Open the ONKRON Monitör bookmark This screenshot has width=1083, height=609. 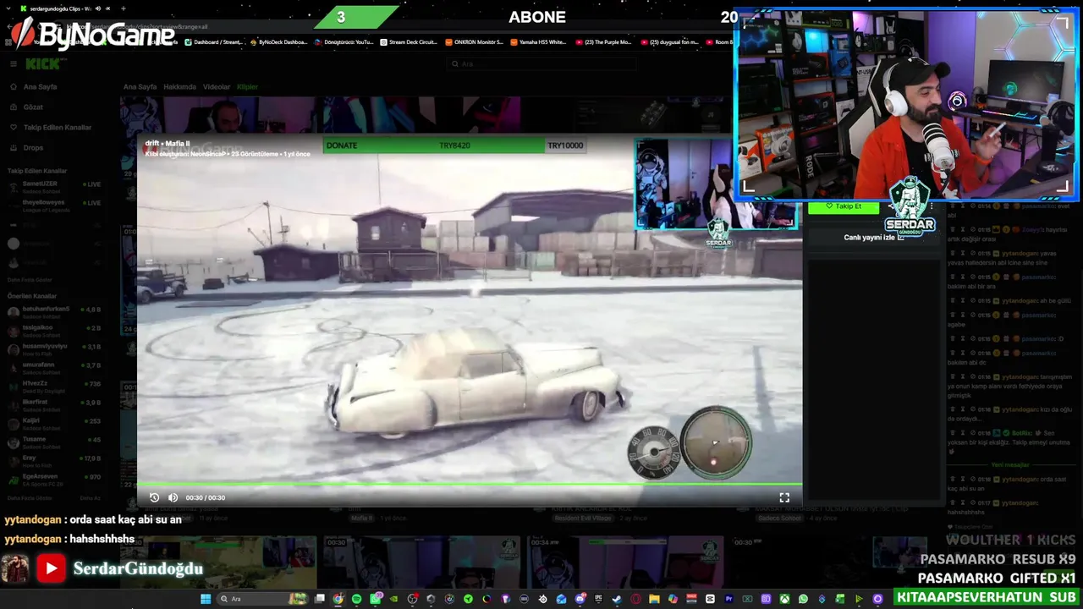474,42
